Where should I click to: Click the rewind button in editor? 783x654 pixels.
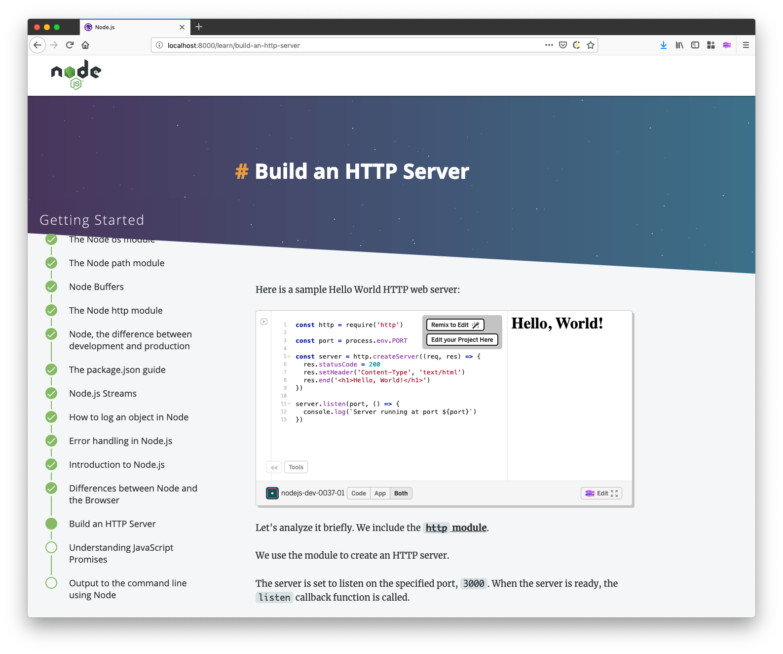[x=274, y=467]
